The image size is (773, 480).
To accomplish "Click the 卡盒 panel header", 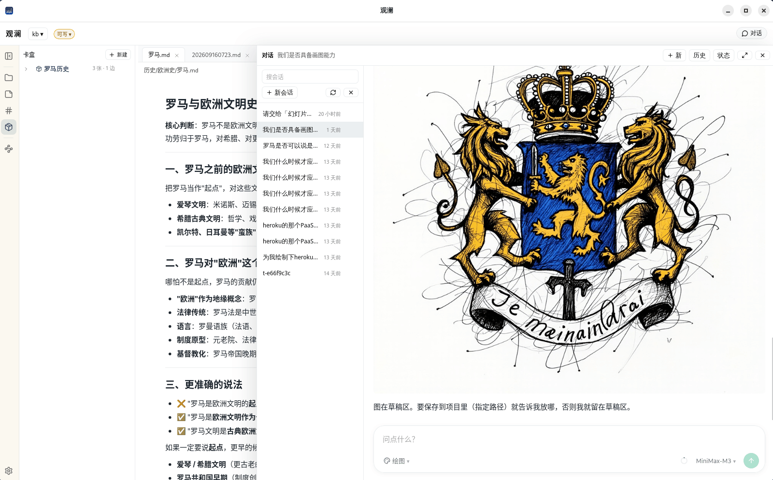I will [x=29, y=55].
